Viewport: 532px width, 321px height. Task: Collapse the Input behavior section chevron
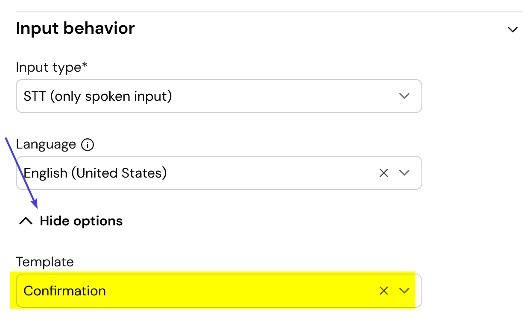(x=512, y=29)
